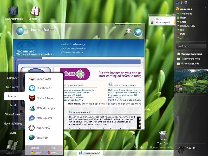
Task: Click the magnifying glass search icon
Action: click(x=128, y=32)
